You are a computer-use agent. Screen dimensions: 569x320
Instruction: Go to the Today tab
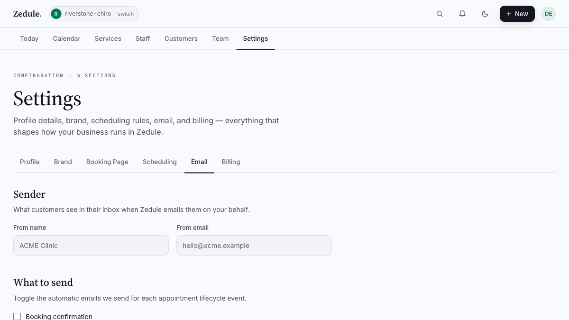(29, 38)
